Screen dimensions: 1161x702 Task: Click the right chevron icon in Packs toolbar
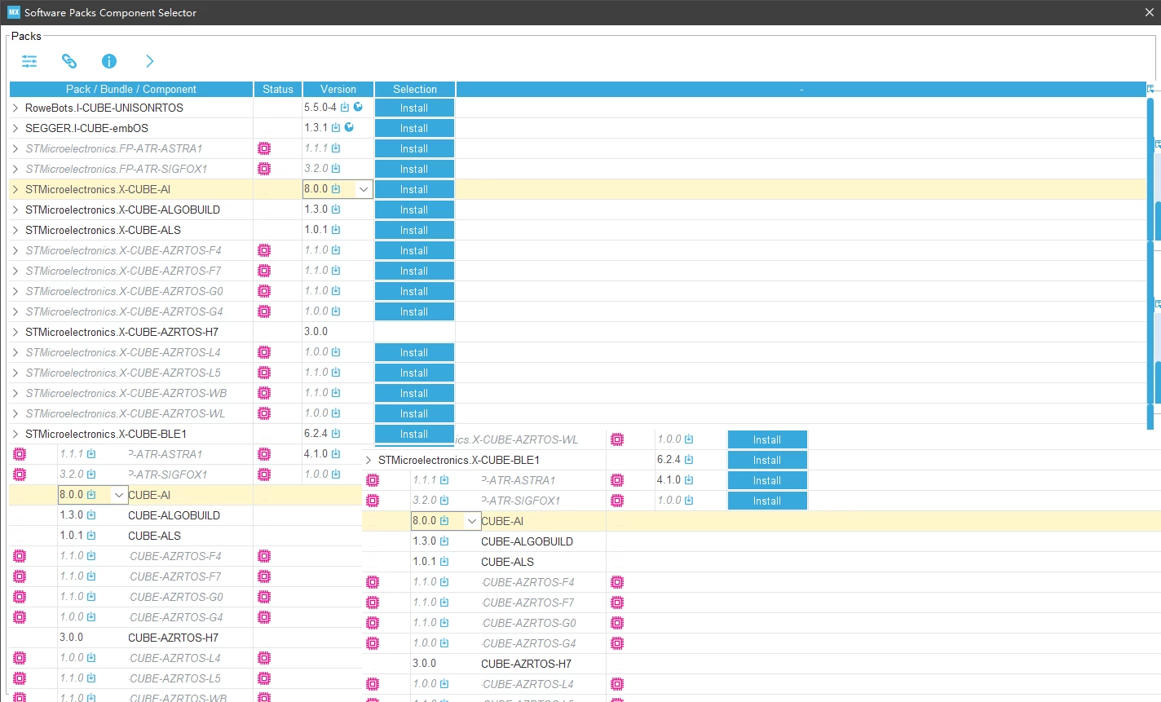point(149,61)
